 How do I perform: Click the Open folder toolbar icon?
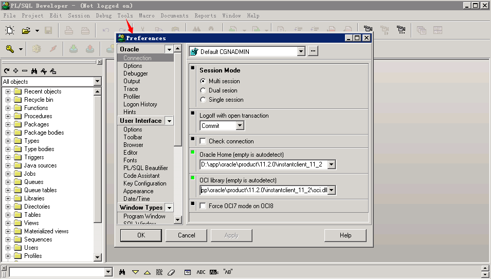26,30
